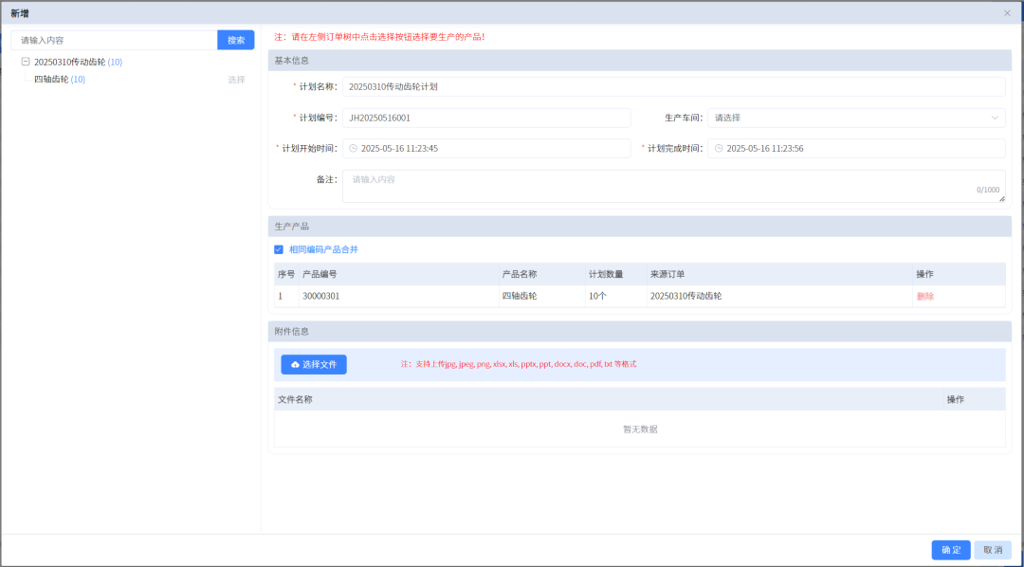Open the 计划完成时间 date picker
The width and height of the screenshot is (1024, 567).
click(x=856, y=148)
